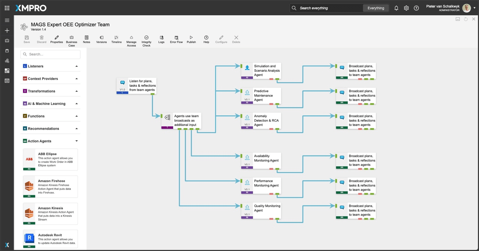Open the Logs viewer

click(x=161, y=39)
